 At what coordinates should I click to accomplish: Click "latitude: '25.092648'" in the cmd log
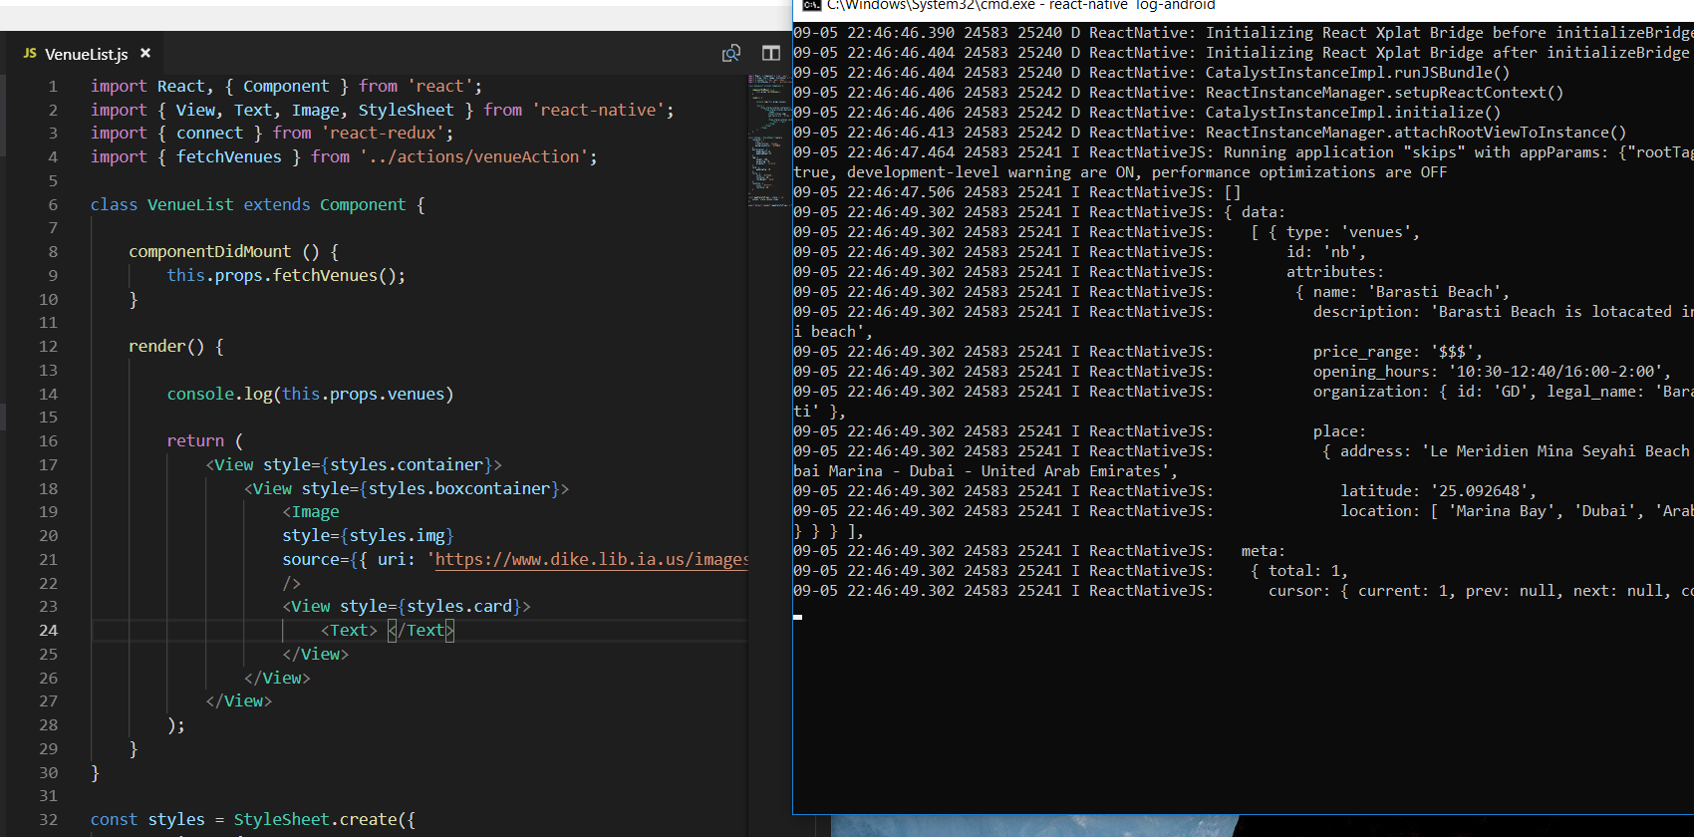[x=1438, y=491]
